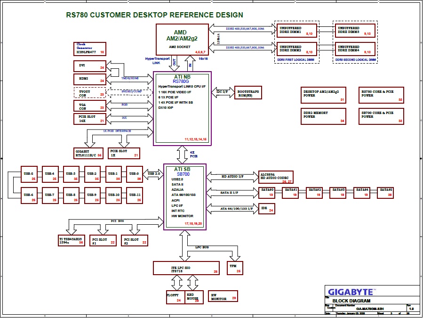Image resolution: width=423 pixels, height=318 pixels.
Task: Select the USB-8 block
Action: pos(71,196)
